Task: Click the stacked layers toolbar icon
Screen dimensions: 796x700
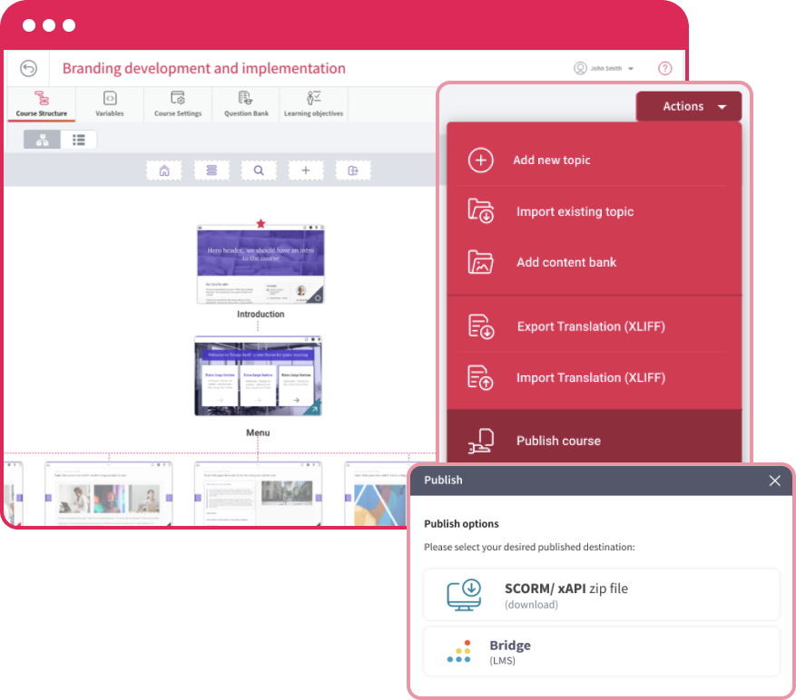Action: click(211, 170)
